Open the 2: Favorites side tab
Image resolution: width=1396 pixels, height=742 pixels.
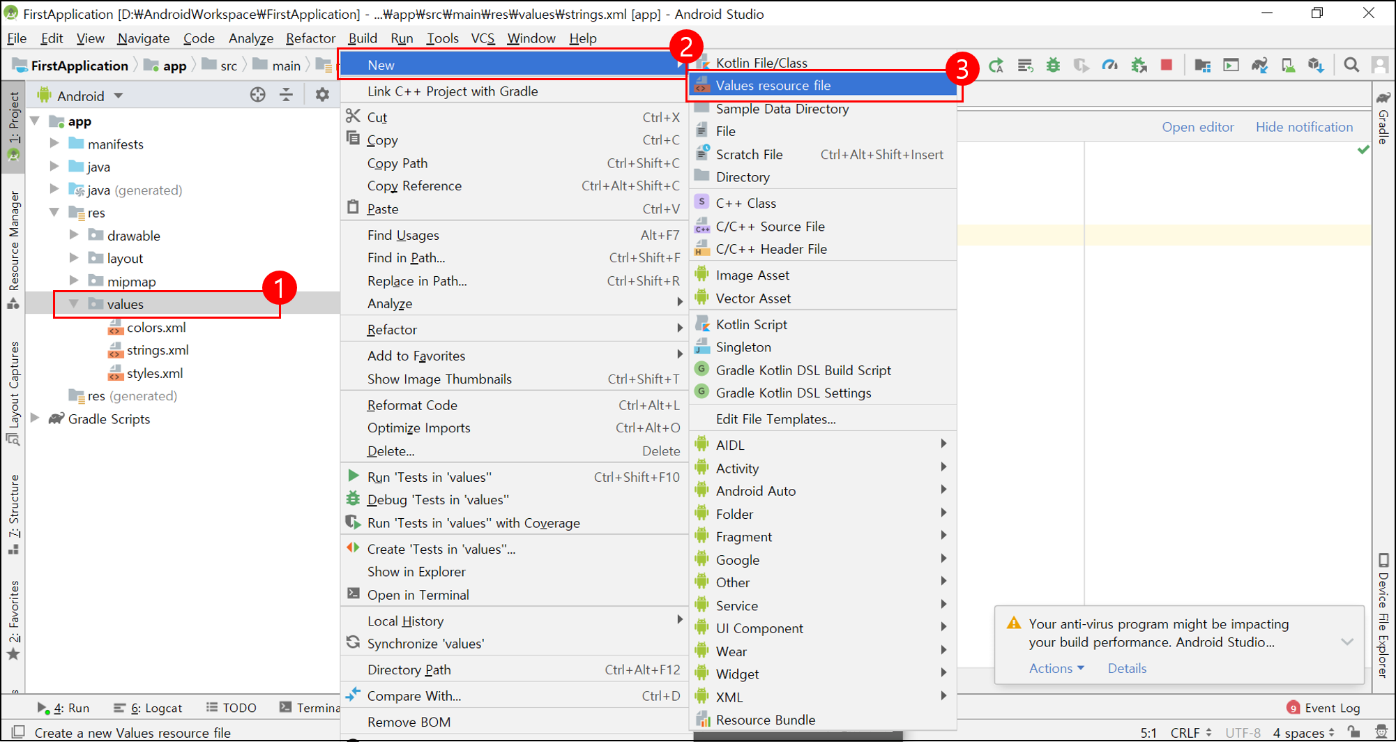tap(13, 619)
